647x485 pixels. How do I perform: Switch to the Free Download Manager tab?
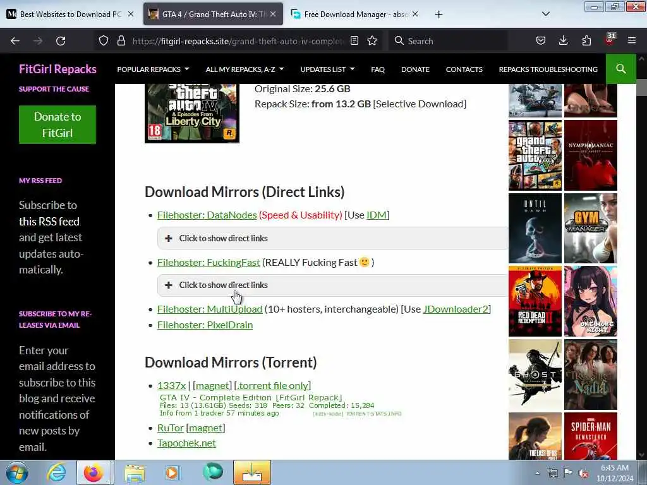point(355,15)
